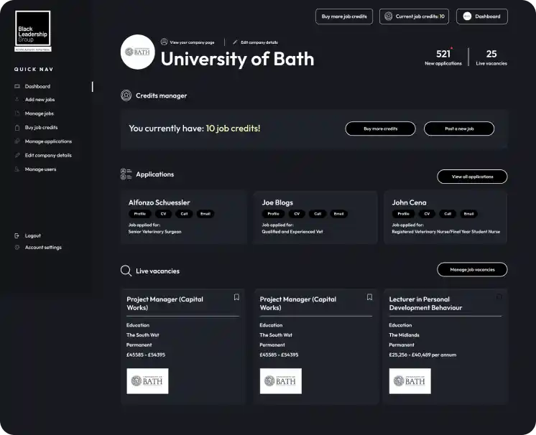Open Edit company details in Quick Nav
This screenshot has height=435, width=536.
(48, 155)
